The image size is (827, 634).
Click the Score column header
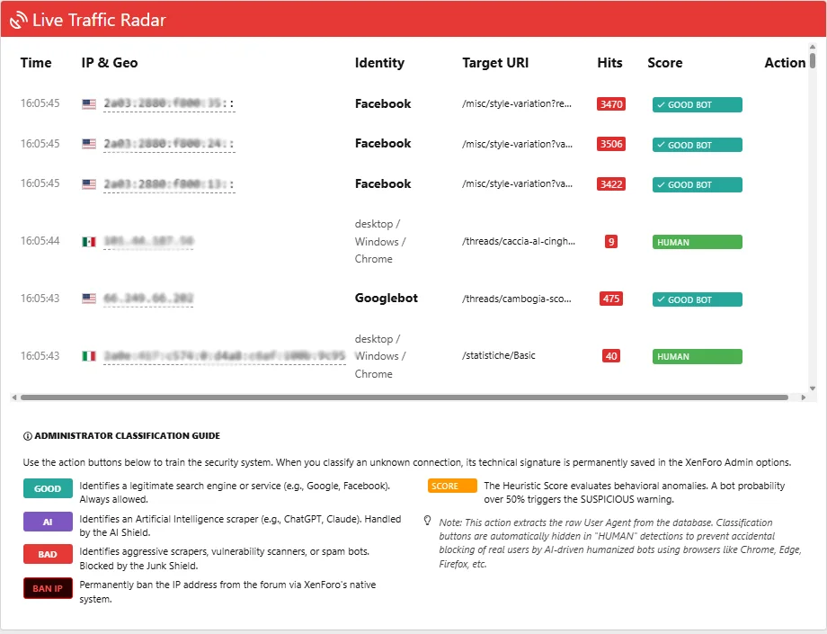664,63
